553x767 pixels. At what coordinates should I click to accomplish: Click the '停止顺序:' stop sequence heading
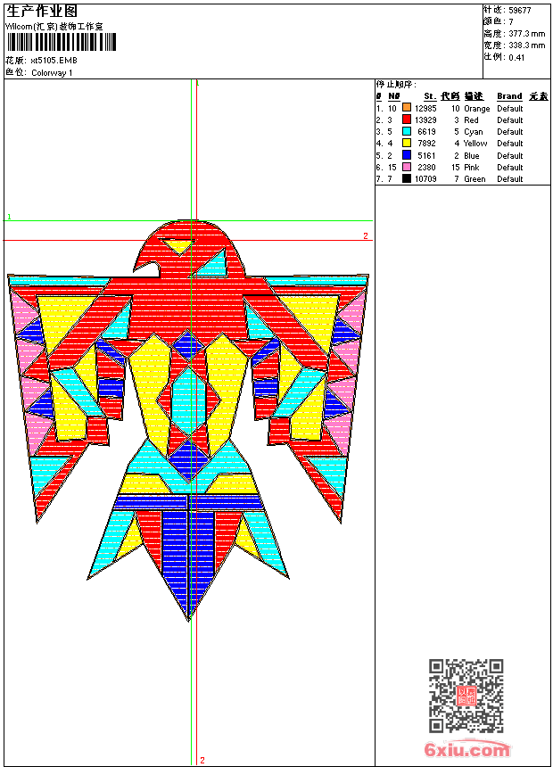(x=396, y=85)
